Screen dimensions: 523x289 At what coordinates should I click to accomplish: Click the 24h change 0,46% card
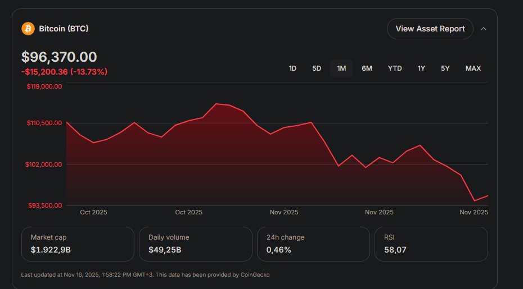[314, 244]
